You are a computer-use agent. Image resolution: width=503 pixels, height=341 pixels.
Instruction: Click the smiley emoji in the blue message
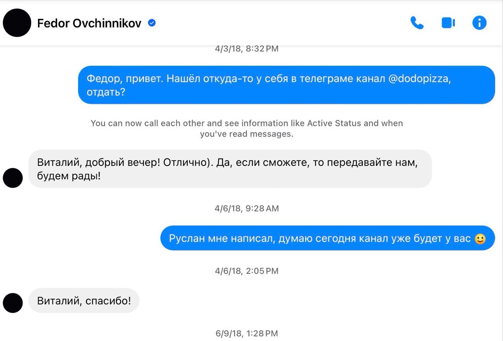coord(480,239)
